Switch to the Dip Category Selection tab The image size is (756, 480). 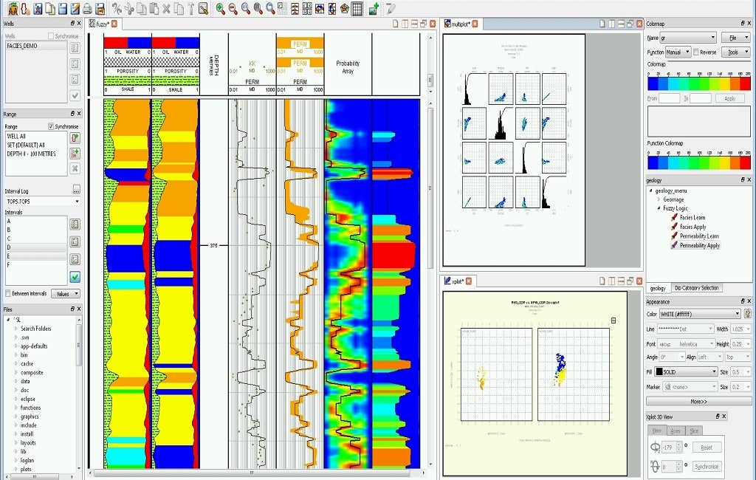pos(697,288)
